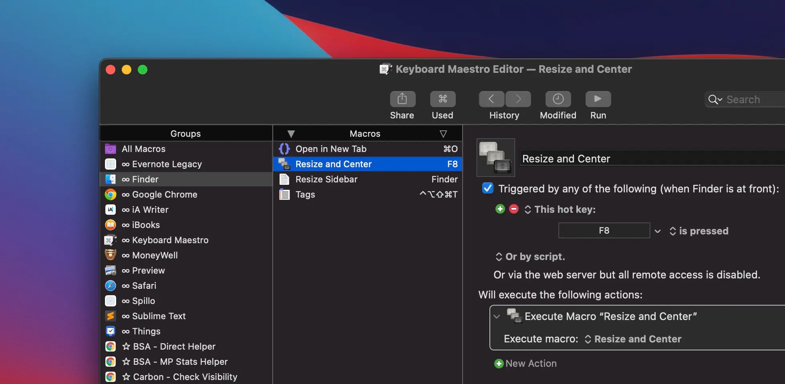
Task: Open the hot key chevron dropdown beside F8
Action: (x=657, y=231)
